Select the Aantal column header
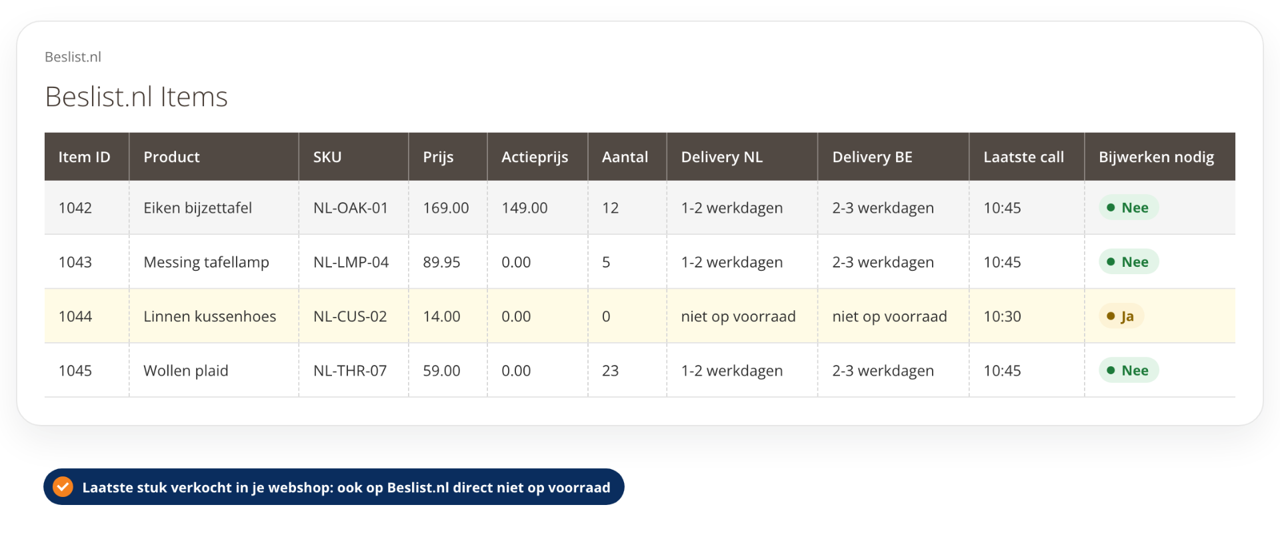Screen dimensions: 1280x537 (x=627, y=157)
